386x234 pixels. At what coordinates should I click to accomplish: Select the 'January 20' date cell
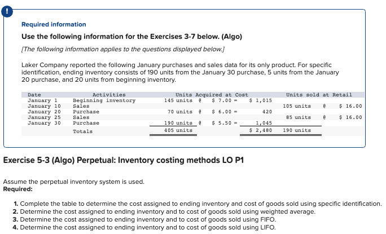(x=44, y=112)
